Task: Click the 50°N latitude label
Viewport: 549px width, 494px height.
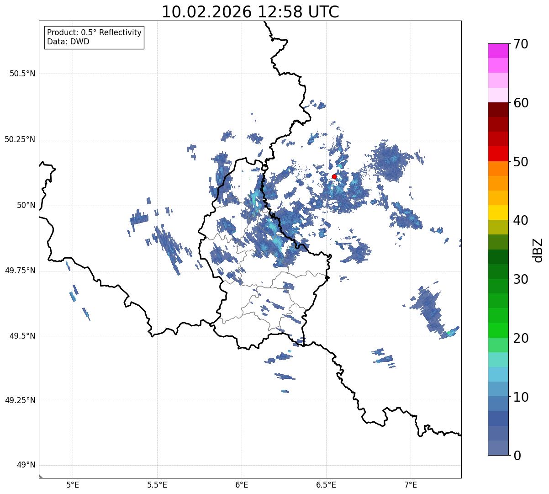Action: (x=26, y=205)
